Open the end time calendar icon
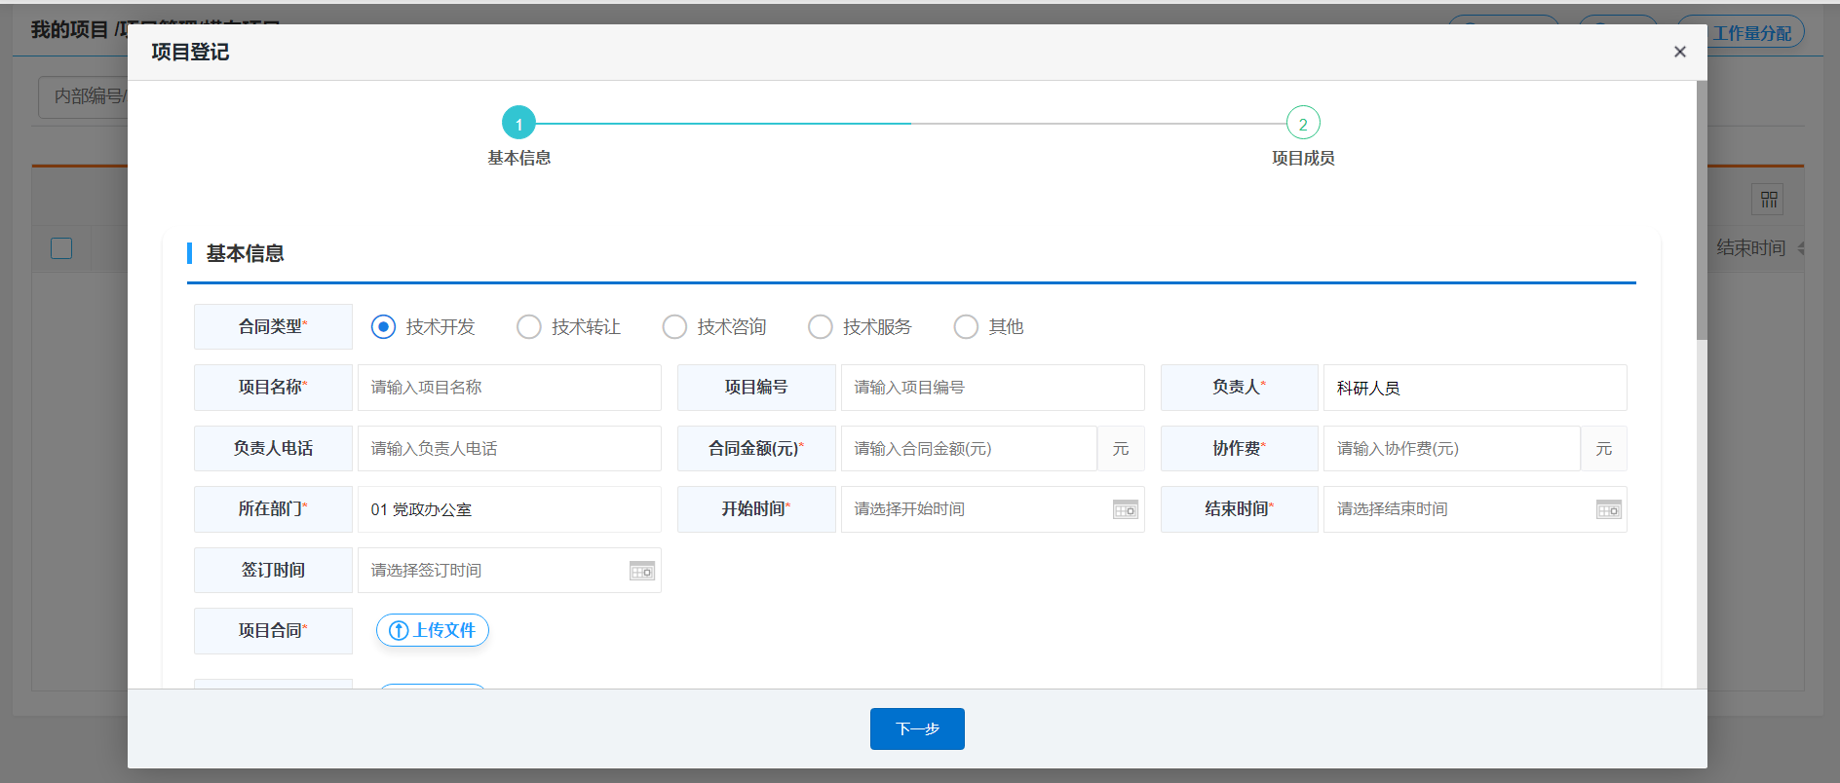The image size is (1840, 783). [1608, 510]
